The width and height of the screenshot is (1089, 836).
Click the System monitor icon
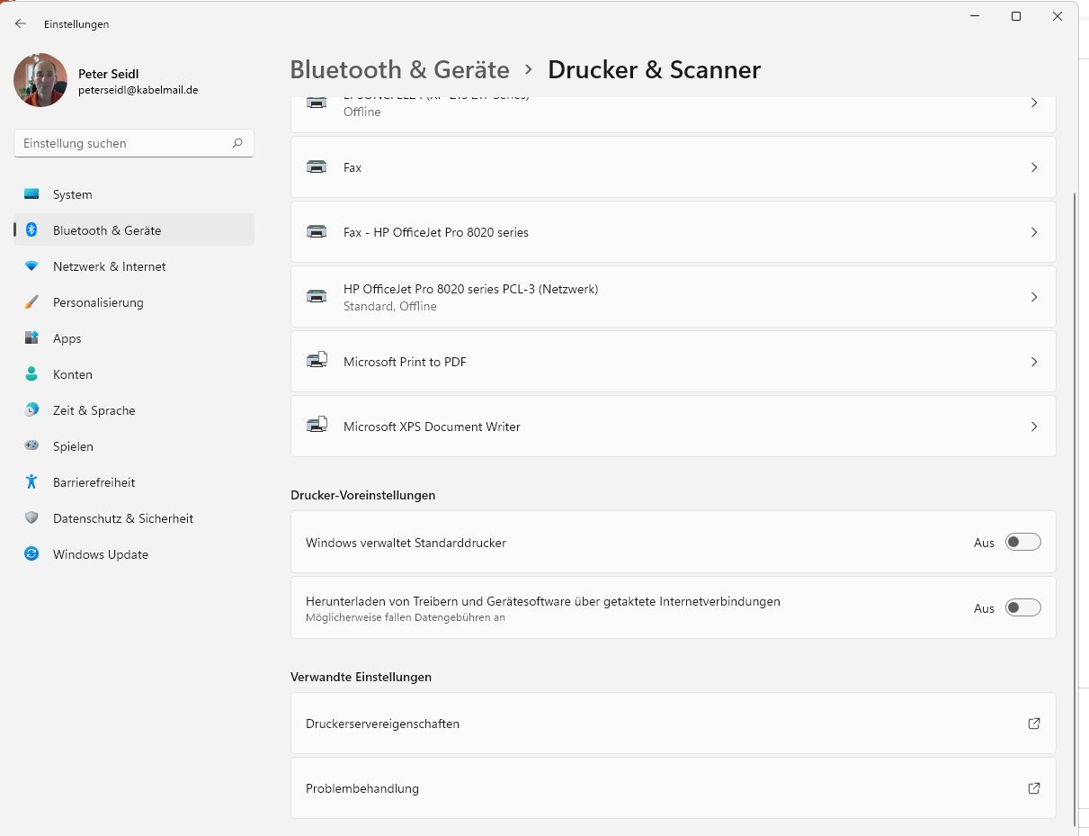(x=31, y=194)
